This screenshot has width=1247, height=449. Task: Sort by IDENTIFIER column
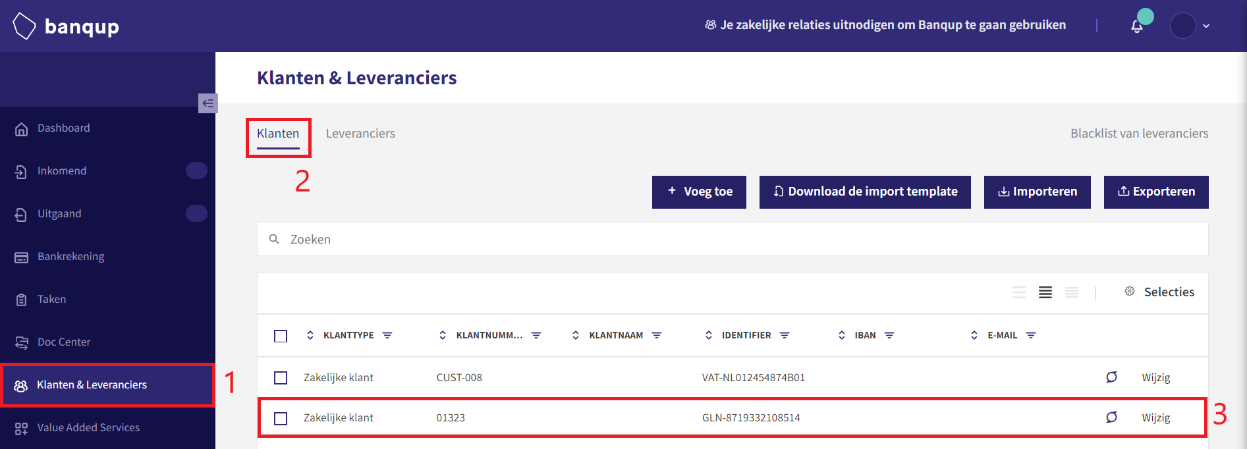709,335
